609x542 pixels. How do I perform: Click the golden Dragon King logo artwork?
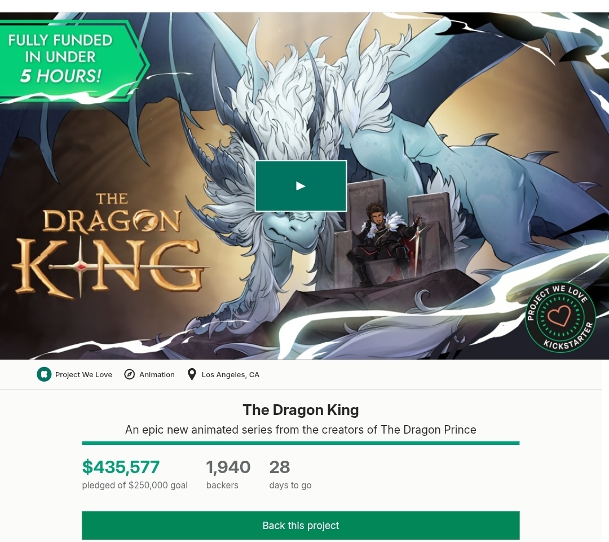point(107,248)
